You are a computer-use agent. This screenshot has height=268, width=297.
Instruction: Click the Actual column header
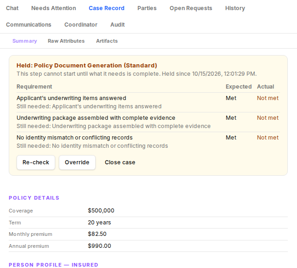click(266, 87)
